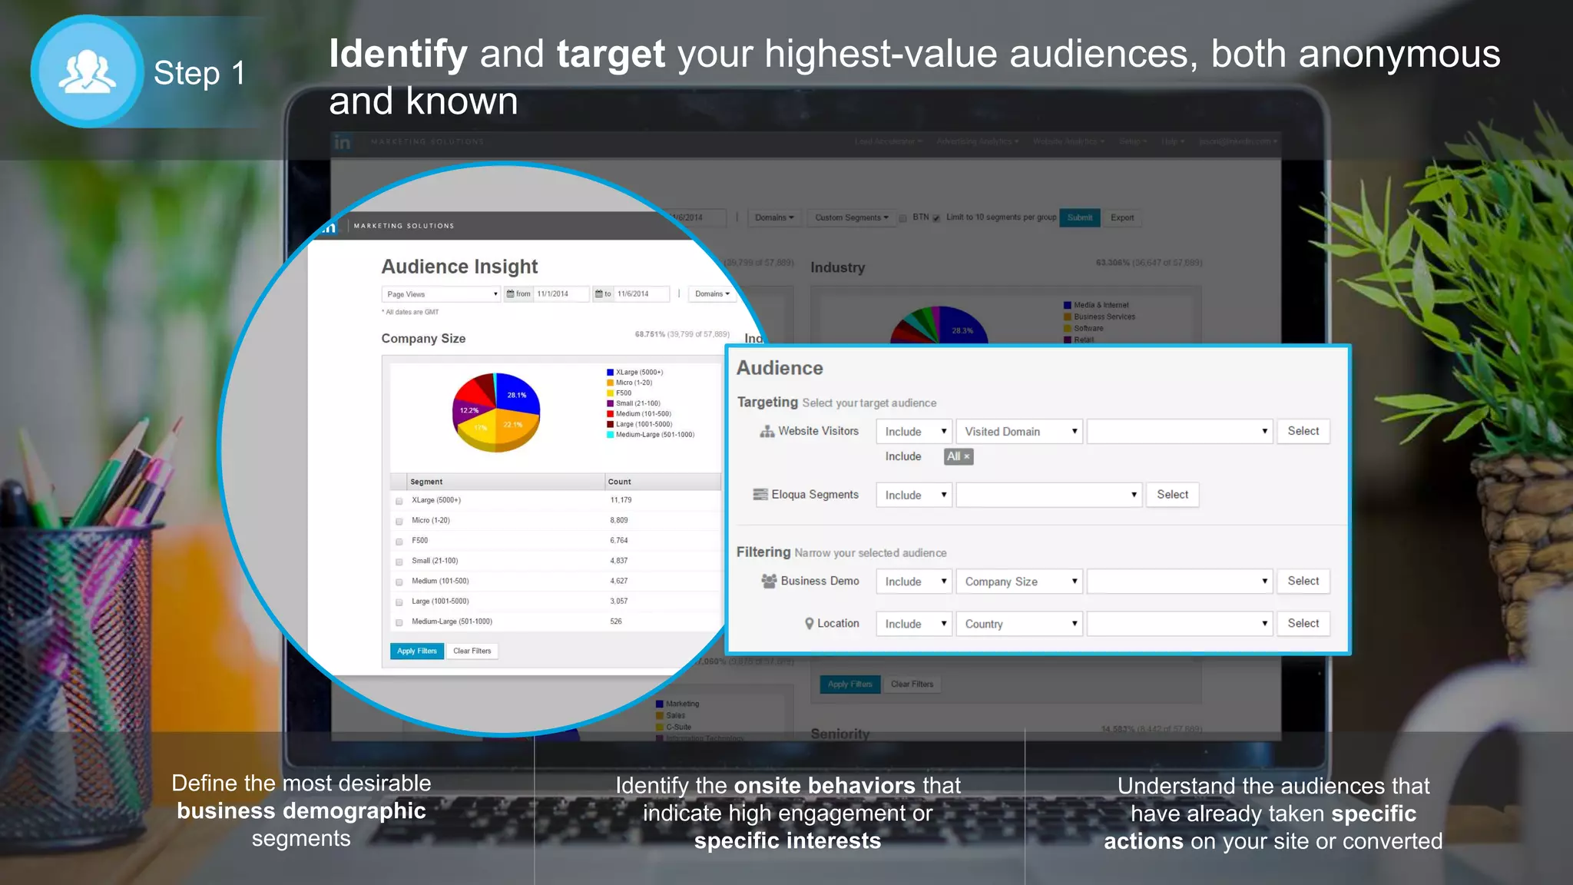Toggle 'Limit to 10 segments per group' checkbox
Screen dimensions: 1573x885
(x=936, y=218)
